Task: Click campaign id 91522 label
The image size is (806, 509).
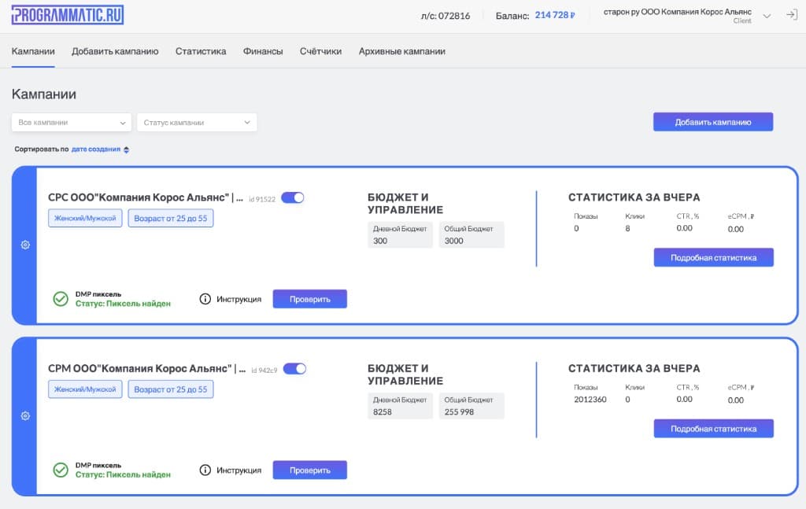Action: click(262, 199)
